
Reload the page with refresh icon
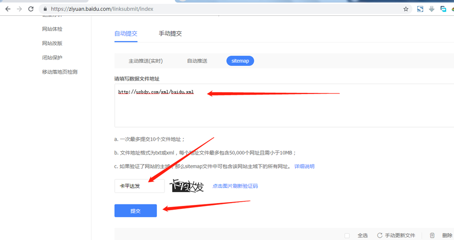click(31, 9)
